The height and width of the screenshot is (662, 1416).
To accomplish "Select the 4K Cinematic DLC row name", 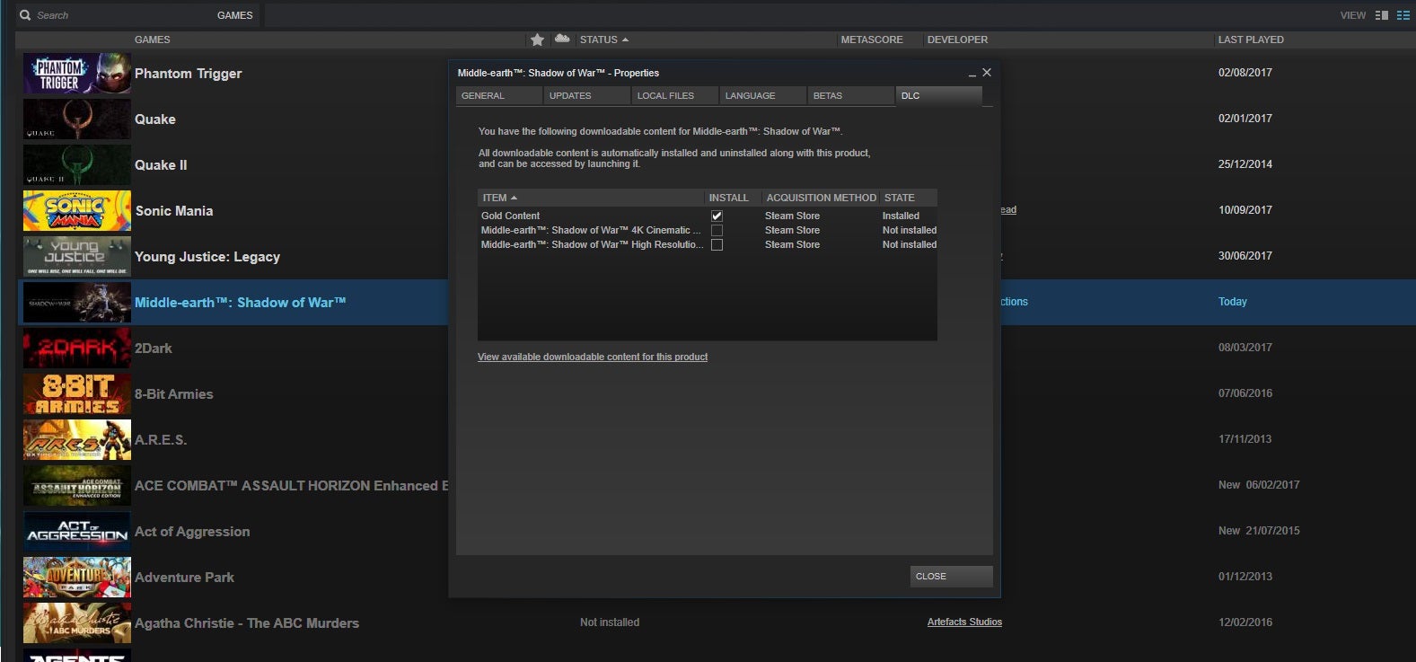I will tap(591, 230).
